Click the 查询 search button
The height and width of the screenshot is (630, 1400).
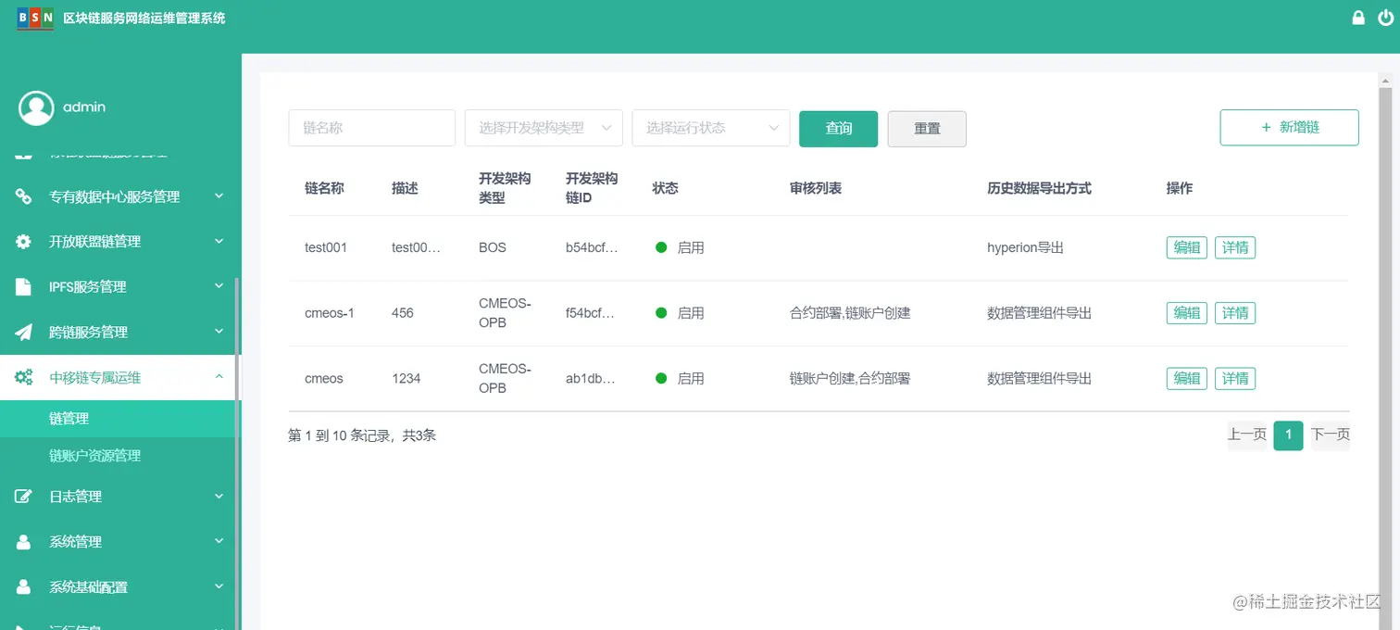click(839, 129)
